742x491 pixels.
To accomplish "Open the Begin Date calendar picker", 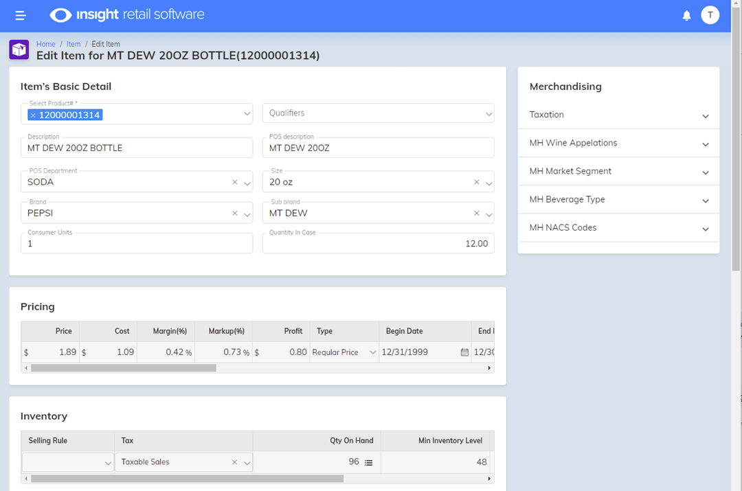I will (464, 352).
